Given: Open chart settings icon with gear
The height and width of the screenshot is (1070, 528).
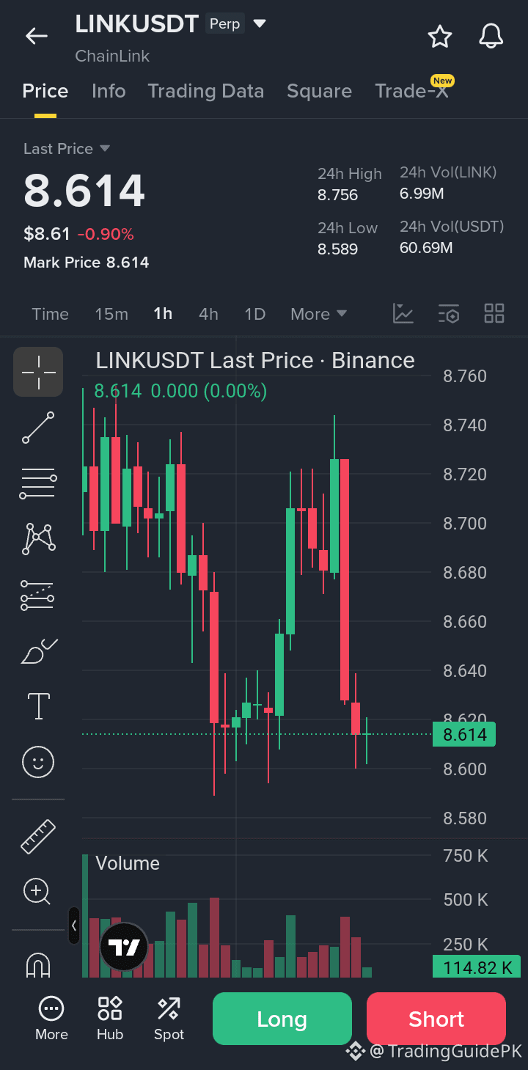Looking at the screenshot, I should 449,314.
